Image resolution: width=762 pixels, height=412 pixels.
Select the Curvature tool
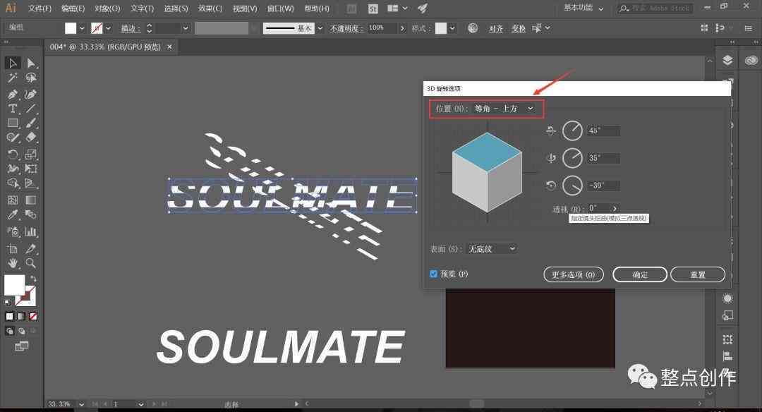(30, 94)
